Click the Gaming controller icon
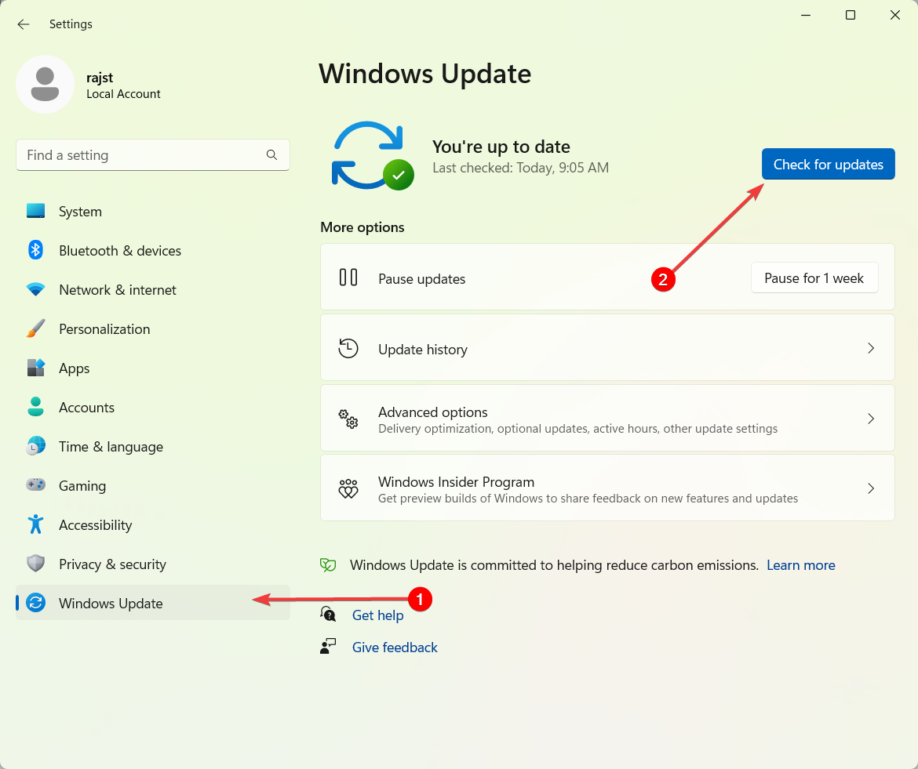The image size is (918, 769). [36, 485]
